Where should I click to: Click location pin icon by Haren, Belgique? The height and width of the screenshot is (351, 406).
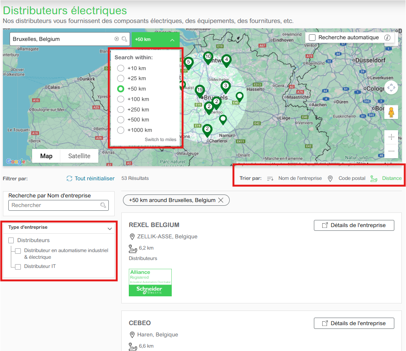[x=132, y=335]
